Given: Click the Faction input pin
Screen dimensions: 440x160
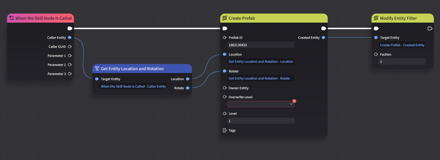Looking at the screenshot, I should (x=376, y=54).
